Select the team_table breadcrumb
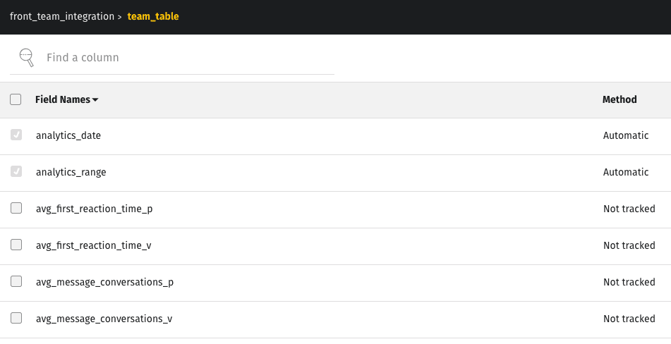This screenshot has width=671, height=344. coord(153,17)
